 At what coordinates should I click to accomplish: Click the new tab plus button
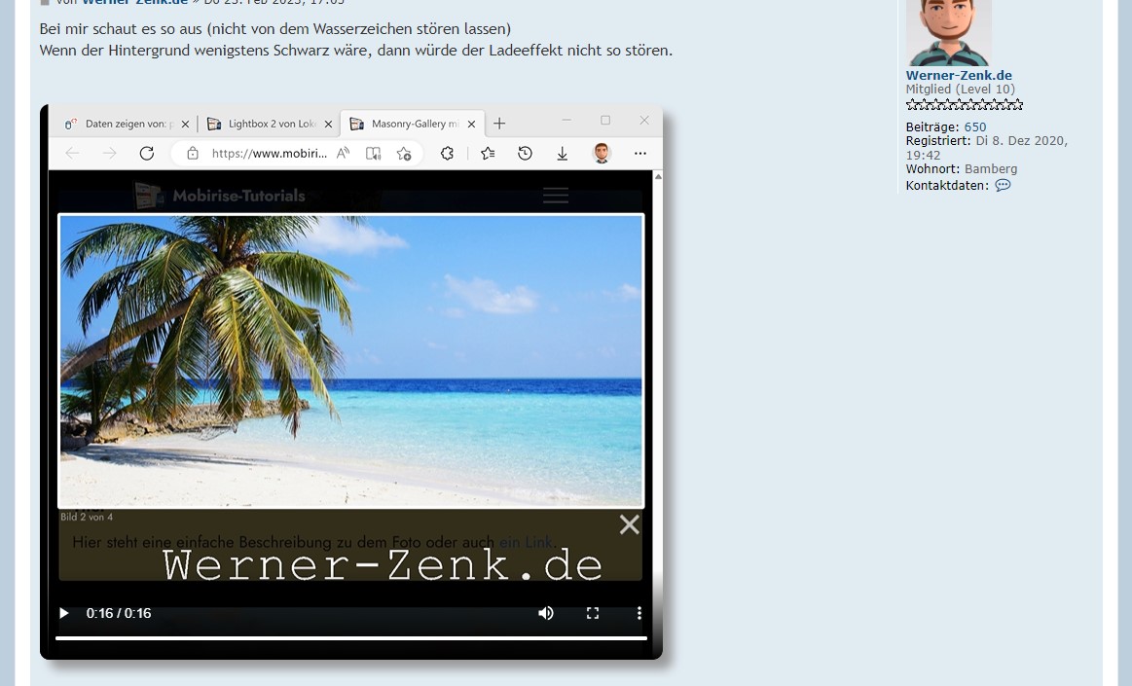point(499,125)
